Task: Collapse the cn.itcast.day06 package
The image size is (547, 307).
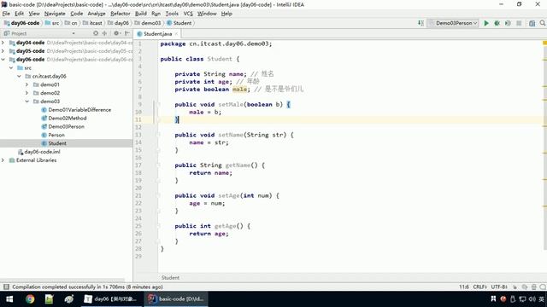Action: click(x=19, y=76)
